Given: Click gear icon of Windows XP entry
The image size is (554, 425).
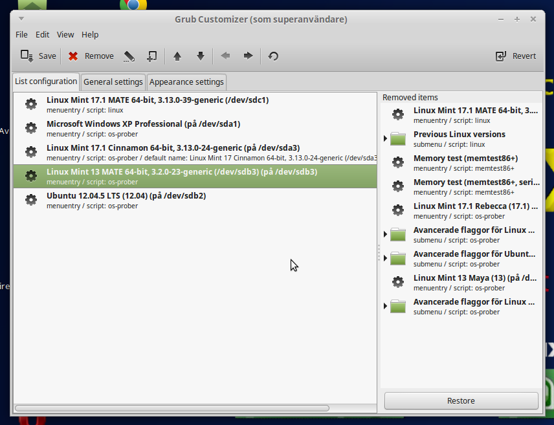Looking at the screenshot, I should tap(31, 128).
